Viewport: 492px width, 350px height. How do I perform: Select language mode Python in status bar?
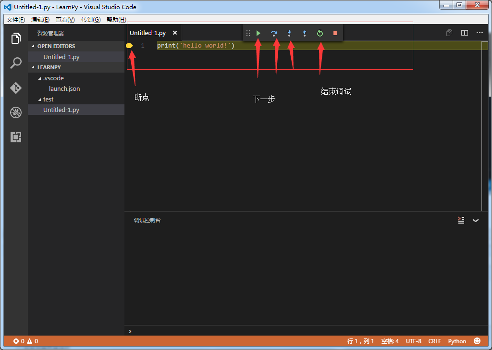pos(457,341)
